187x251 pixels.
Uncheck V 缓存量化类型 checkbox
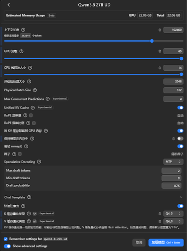point(35,221)
